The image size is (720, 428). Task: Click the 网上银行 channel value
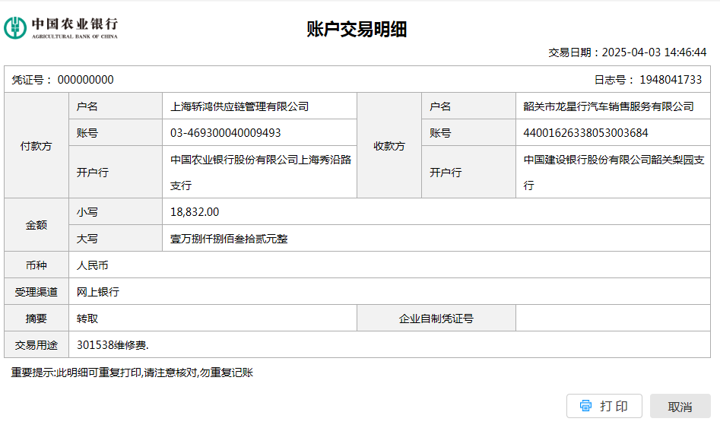pyautogui.click(x=98, y=292)
